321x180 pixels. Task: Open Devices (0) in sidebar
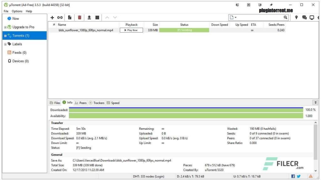pos(20,61)
